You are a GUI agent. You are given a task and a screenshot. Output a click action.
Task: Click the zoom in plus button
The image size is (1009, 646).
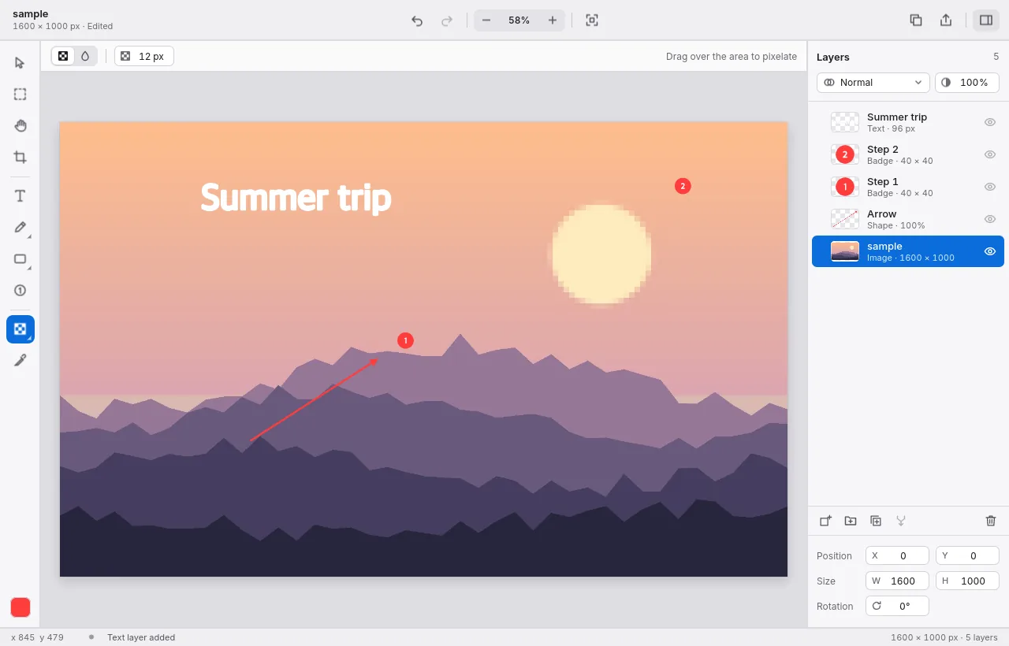pyautogui.click(x=553, y=20)
